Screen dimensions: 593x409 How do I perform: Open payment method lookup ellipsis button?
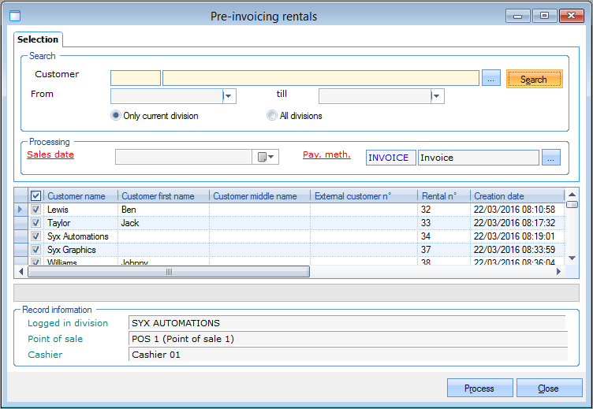click(x=551, y=158)
